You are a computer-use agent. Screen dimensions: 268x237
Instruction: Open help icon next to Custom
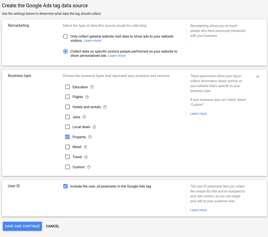pyautogui.click(x=89, y=167)
